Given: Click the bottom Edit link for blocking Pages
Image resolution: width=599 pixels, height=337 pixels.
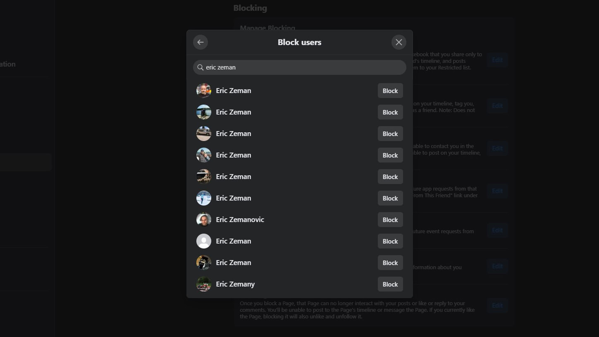Looking at the screenshot, I should coord(497,306).
